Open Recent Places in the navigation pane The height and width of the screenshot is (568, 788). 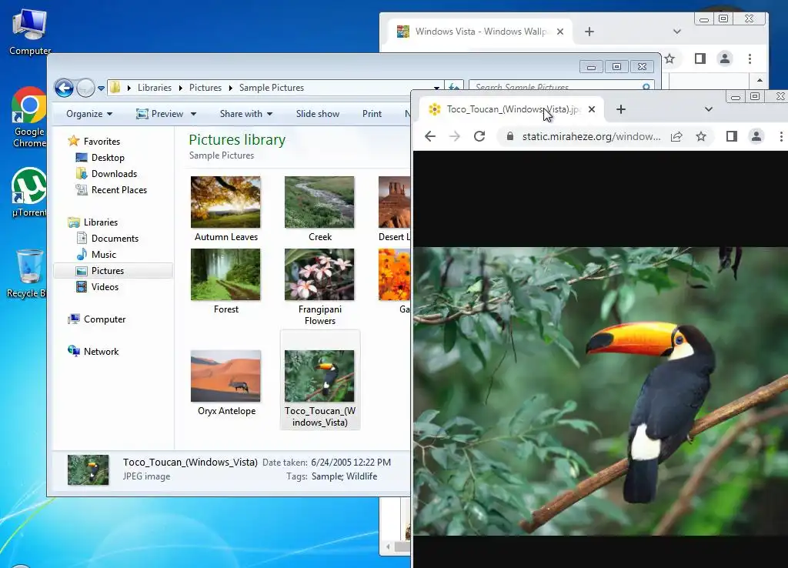(x=111, y=190)
